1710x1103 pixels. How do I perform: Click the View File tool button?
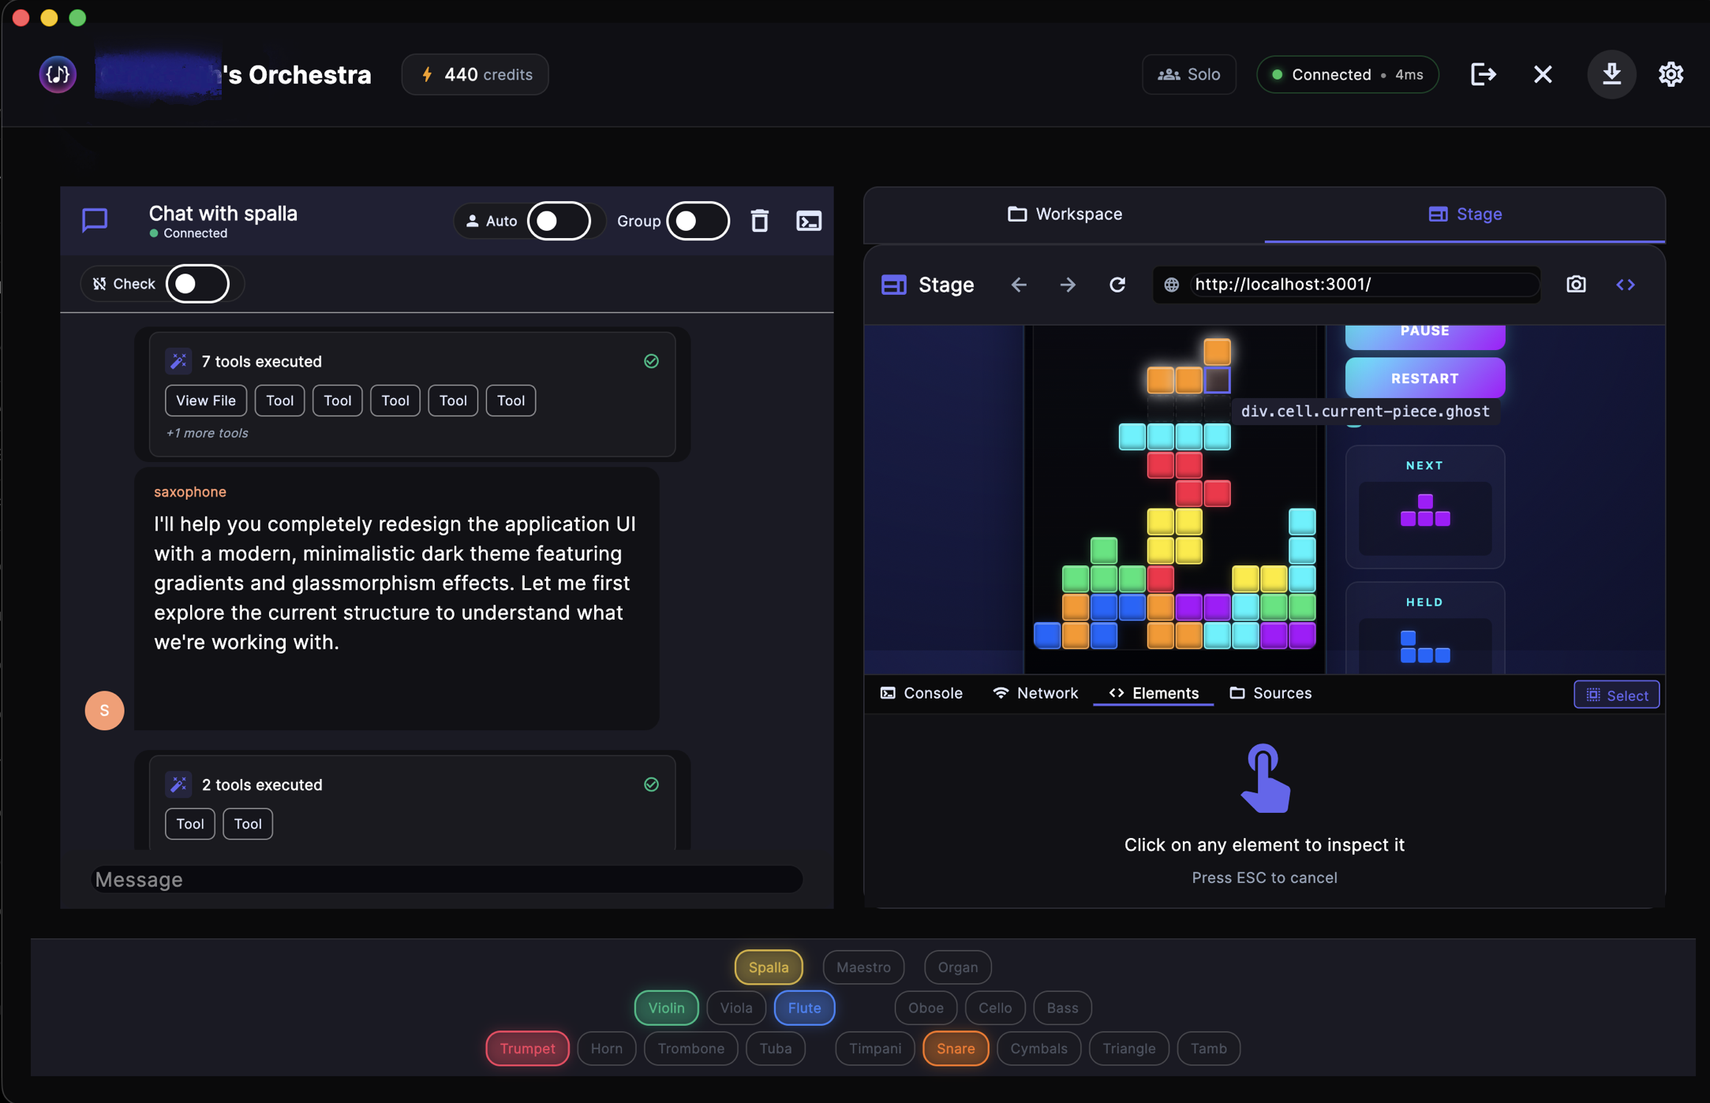tap(205, 401)
